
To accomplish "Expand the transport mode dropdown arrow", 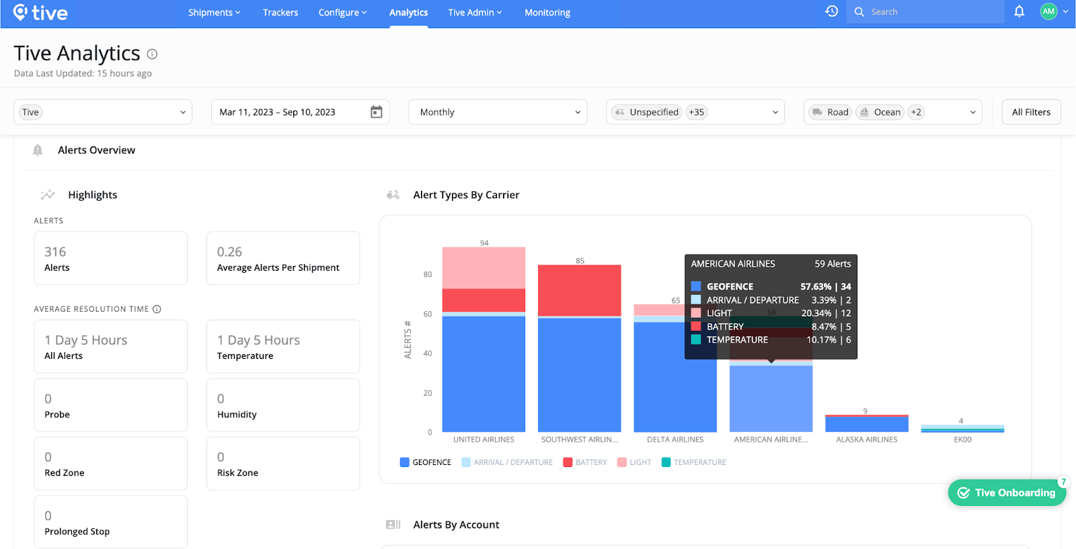I will 973,112.
